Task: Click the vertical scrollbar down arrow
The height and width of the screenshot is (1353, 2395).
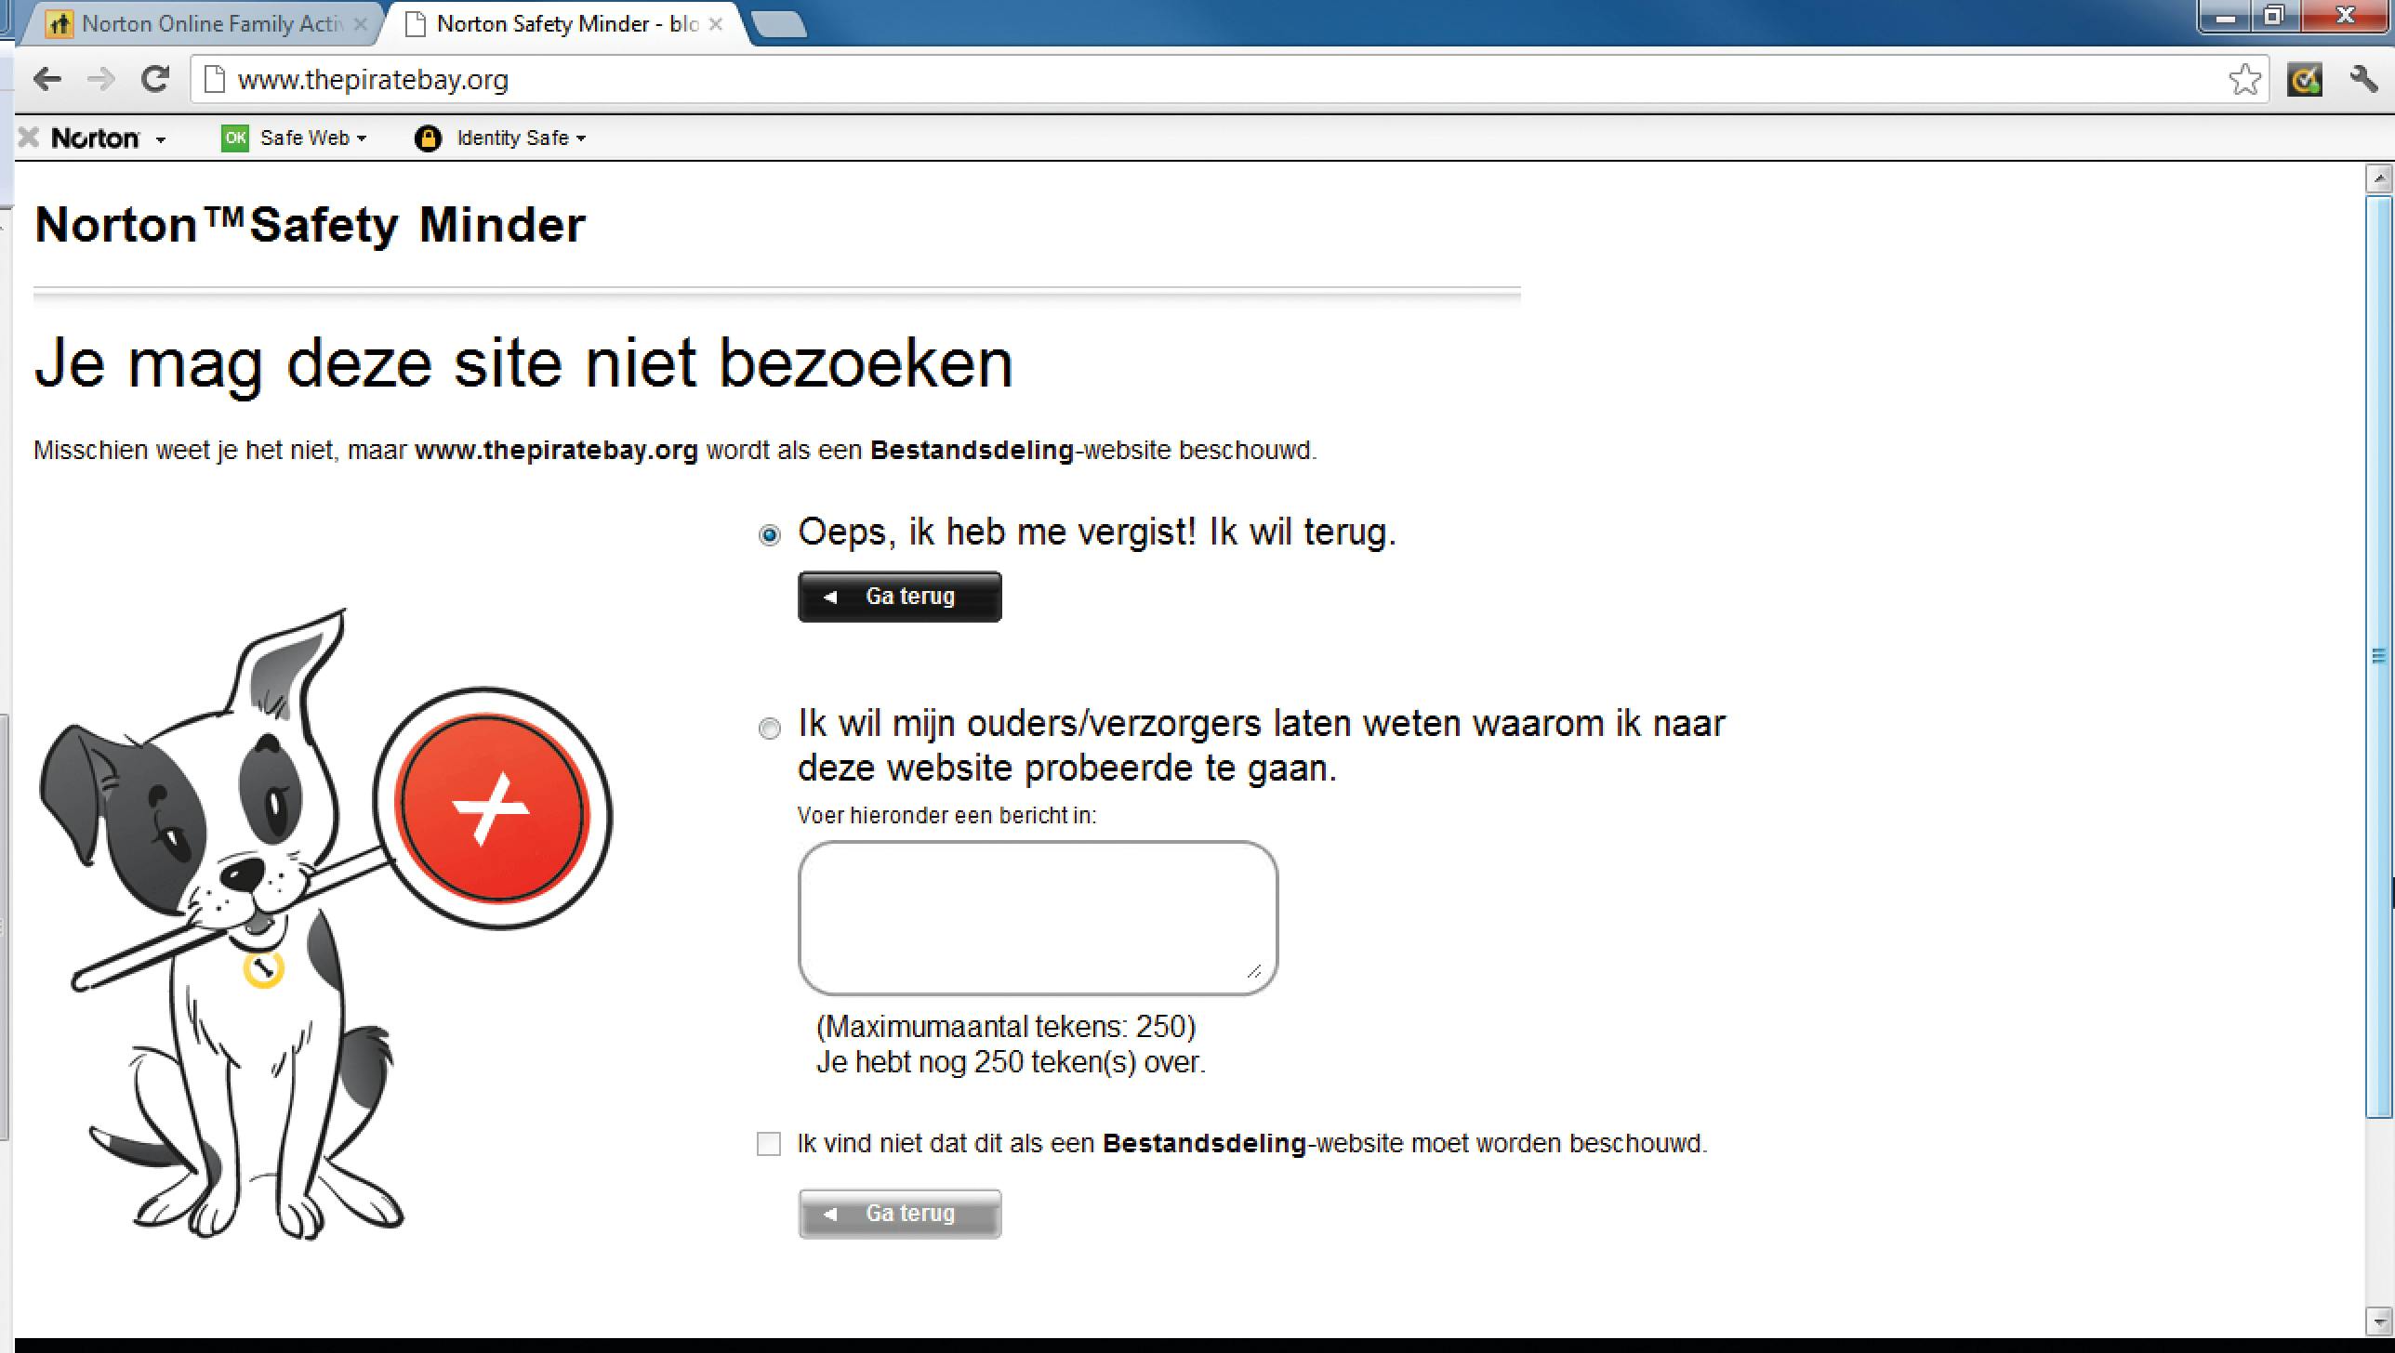Action: tap(2378, 1320)
